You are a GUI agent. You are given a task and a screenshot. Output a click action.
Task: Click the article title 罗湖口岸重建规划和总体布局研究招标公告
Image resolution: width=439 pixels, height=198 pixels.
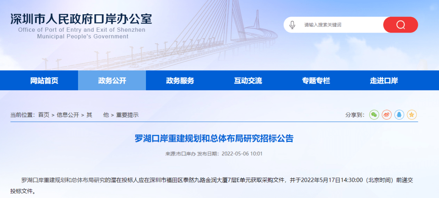click(x=214, y=138)
